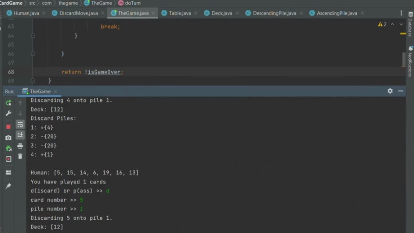This screenshot has height=233, width=414.
Task: Click the warnings indicator showing 2
Action: 382,24
